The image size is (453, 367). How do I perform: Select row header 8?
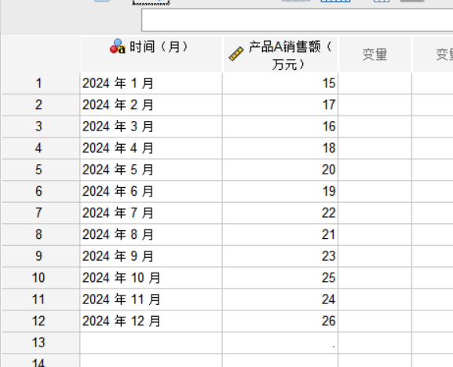point(41,234)
